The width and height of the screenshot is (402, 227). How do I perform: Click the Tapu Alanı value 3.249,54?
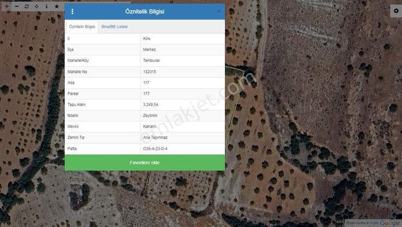(150, 104)
